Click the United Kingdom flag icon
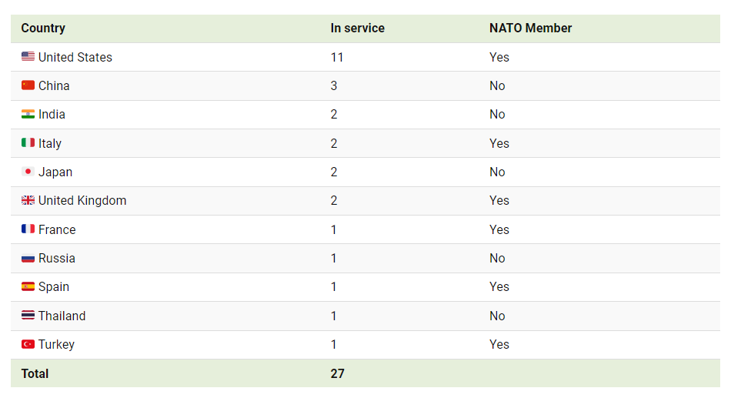The width and height of the screenshot is (741, 398). click(28, 200)
